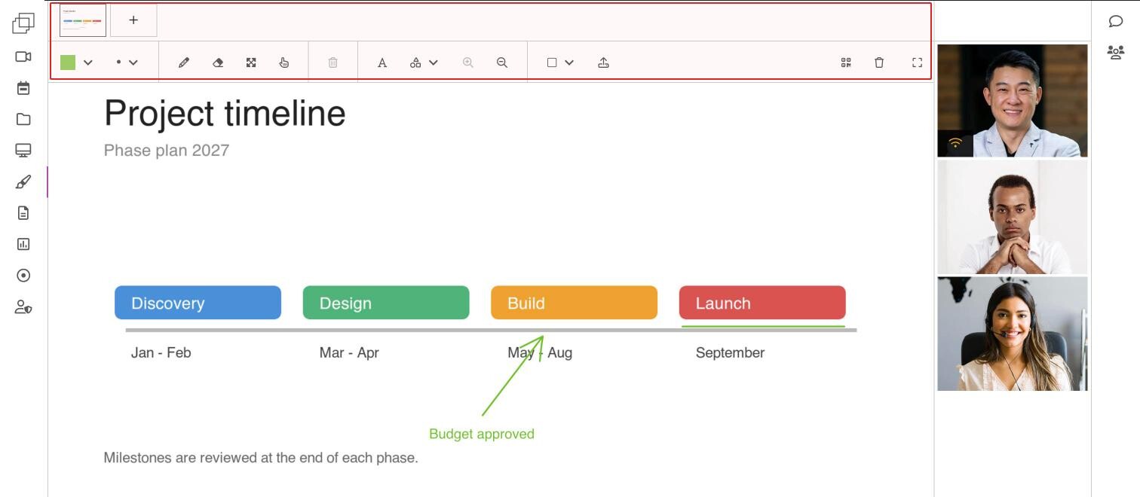The image size is (1140, 497).
Task: Select the whiteboard brush icon in sidebar
Action: [23, 182]
